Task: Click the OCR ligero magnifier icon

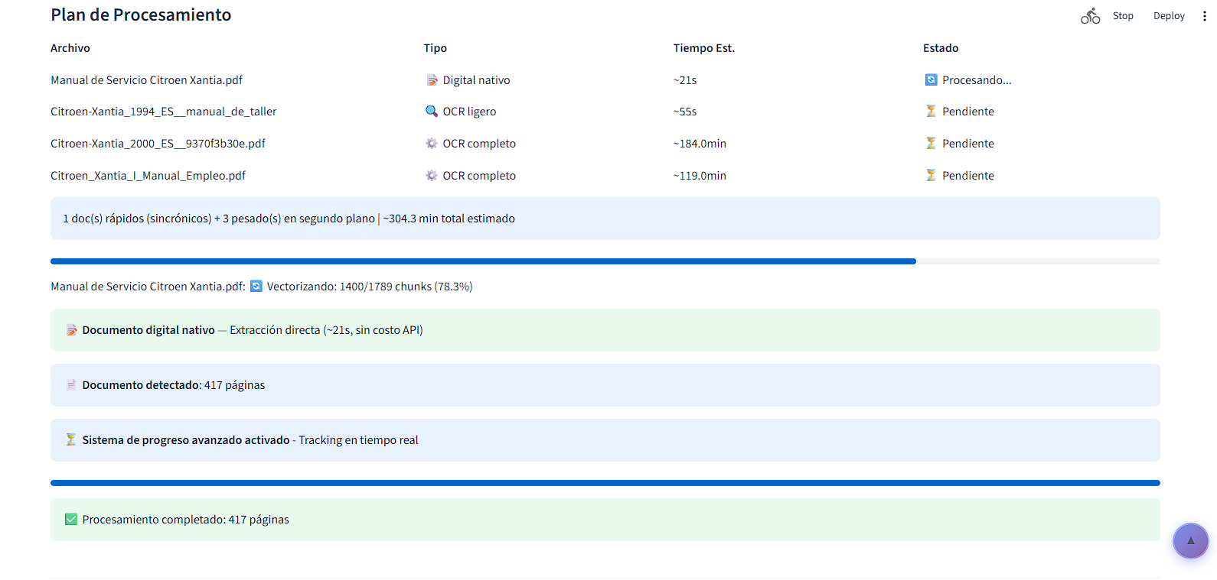Action: (x=432, y=112)
